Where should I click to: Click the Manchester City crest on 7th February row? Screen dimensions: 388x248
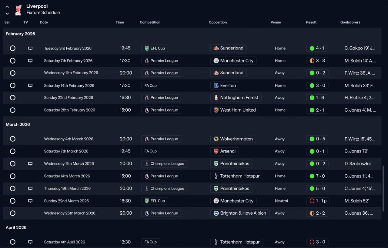click(x=216, y=61)
